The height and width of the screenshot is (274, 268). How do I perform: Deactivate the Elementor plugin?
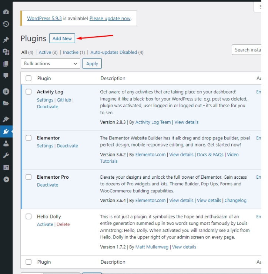click(67, 146)
